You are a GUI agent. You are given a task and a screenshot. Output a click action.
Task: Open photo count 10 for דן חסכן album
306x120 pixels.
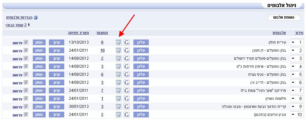[x=103, y=50]
